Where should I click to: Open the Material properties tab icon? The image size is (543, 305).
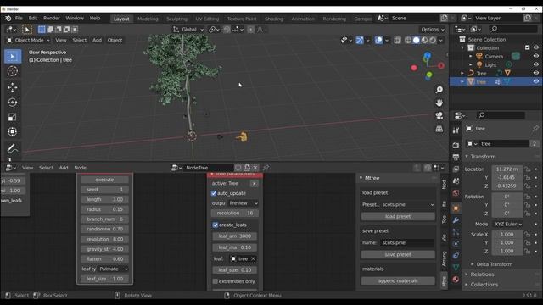456,279
